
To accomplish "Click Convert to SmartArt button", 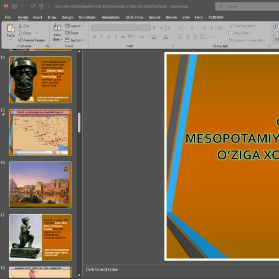I will [247, 40].
